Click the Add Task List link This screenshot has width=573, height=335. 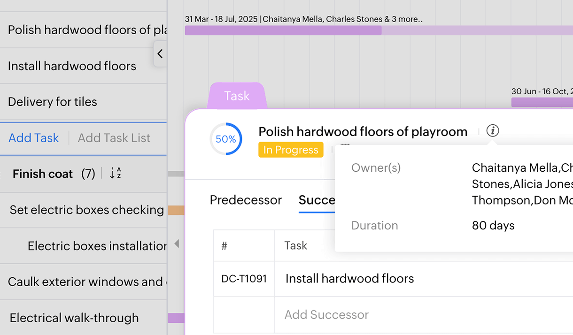coord(114,138)
